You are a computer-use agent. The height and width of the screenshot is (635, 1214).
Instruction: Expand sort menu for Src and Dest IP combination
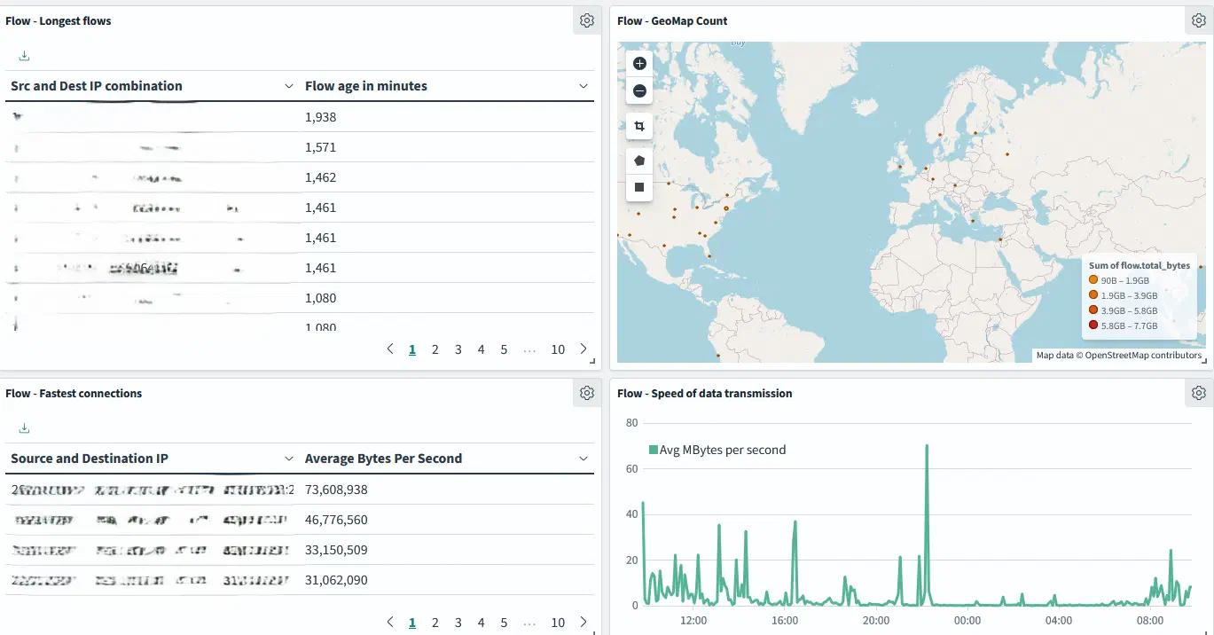288,86
